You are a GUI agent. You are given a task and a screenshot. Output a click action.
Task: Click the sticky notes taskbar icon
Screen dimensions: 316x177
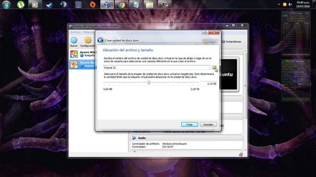150,4
